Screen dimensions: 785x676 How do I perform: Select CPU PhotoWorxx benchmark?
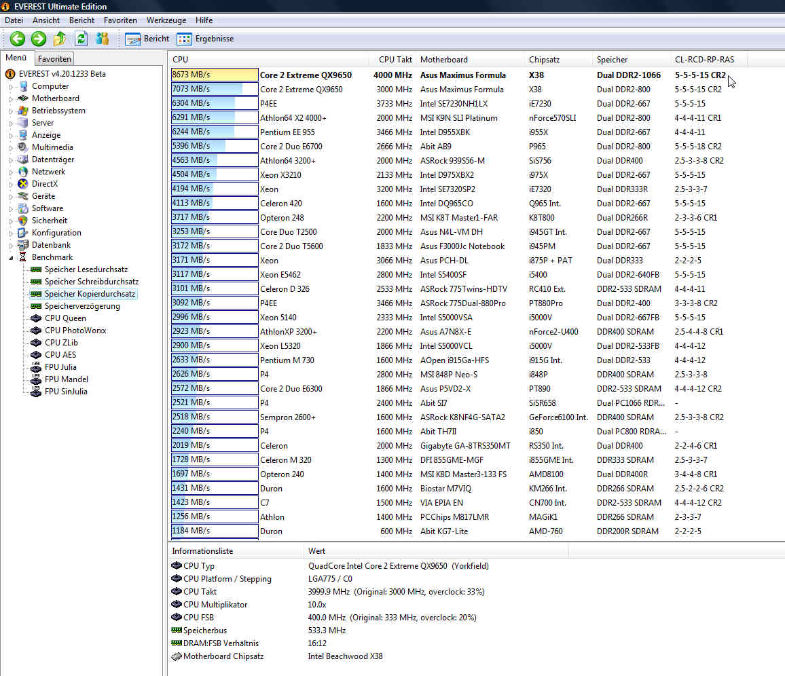coord(75,331)
